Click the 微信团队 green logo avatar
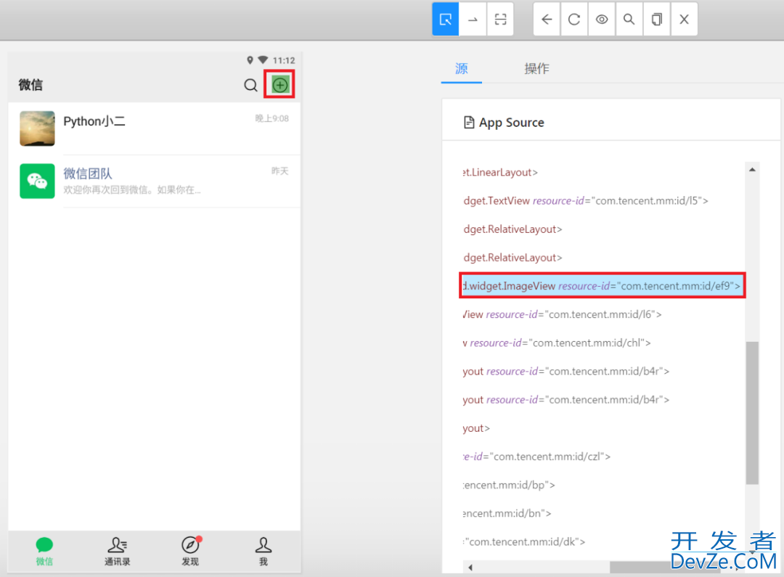784x577 pixels. tap(37, 181)
